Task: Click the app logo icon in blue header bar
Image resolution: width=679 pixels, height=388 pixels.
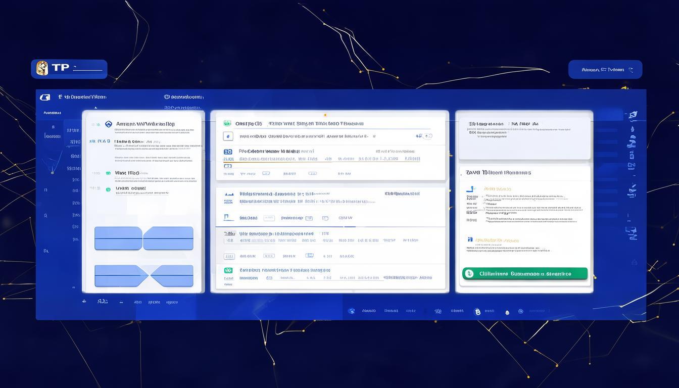Action: click(x=45, y=97)
